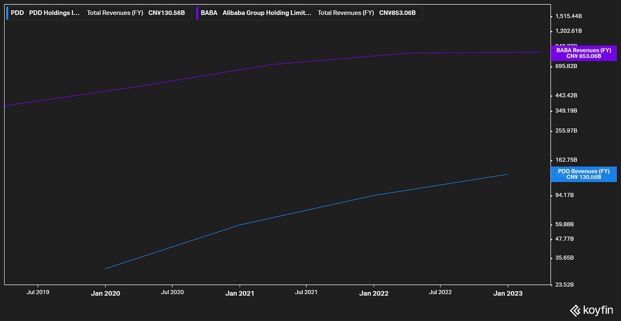Click the 94.17B y-axis label
This screenshot has width=621, height=321.
[x=564, y=195]
